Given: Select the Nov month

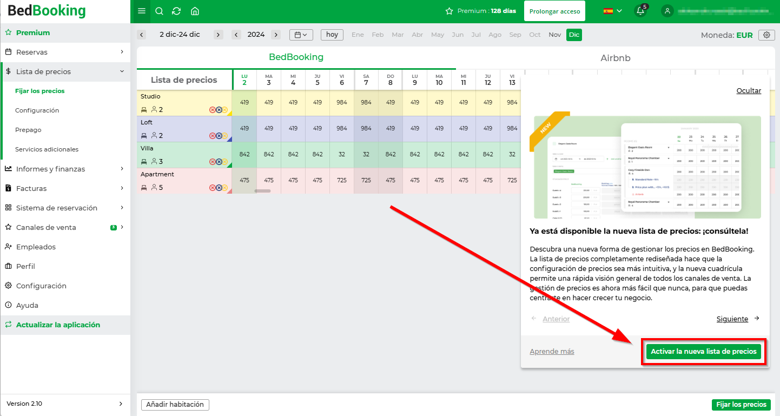Looking at the screenshot, I should click(554, 35).
